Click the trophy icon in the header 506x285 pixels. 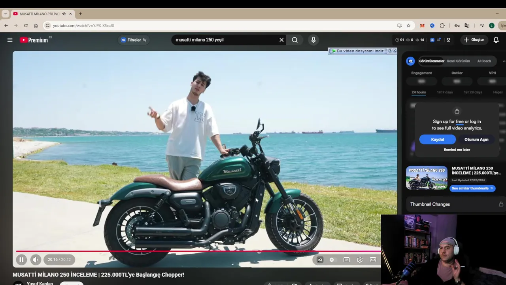[448, 40]
